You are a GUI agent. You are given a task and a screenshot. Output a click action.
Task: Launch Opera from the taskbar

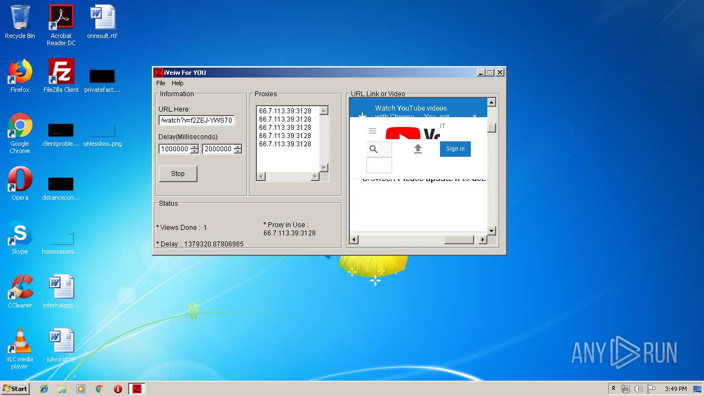[x=118, y=389]
